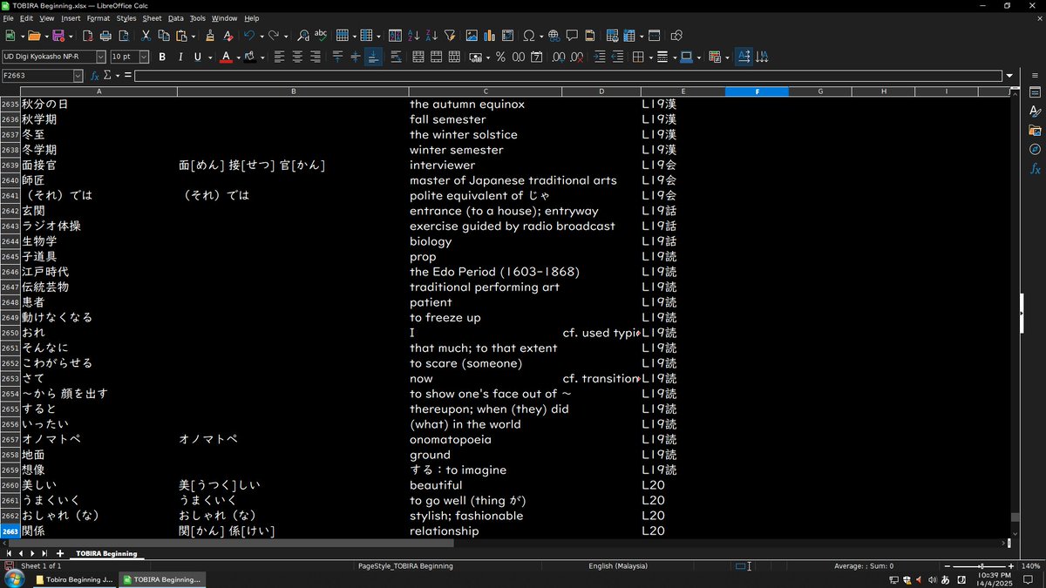The height and width of the screenshot is (588, 1046).
Task: Click the Open folder icon
Action: (33, 36)
